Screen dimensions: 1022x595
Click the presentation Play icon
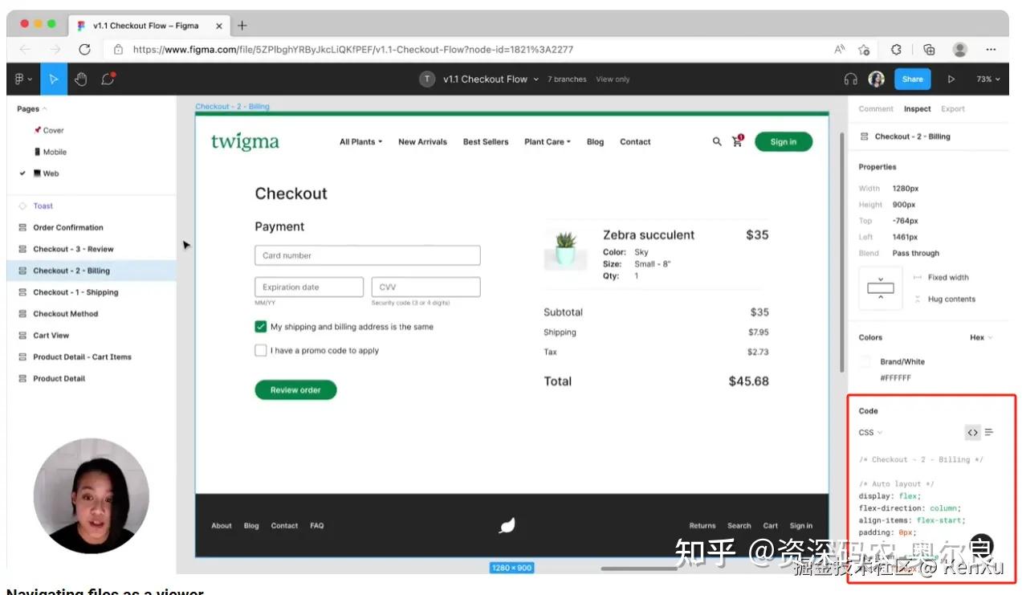click(951, 79)
